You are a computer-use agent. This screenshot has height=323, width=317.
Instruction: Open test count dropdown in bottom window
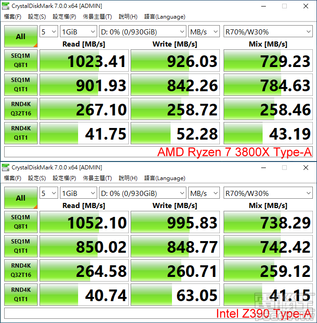pyautogui.click(x=49, y=193)
